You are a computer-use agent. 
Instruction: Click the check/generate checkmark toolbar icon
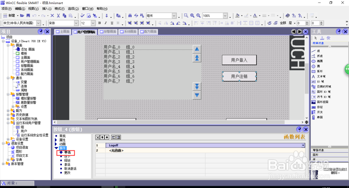click(x=82, y=16)
